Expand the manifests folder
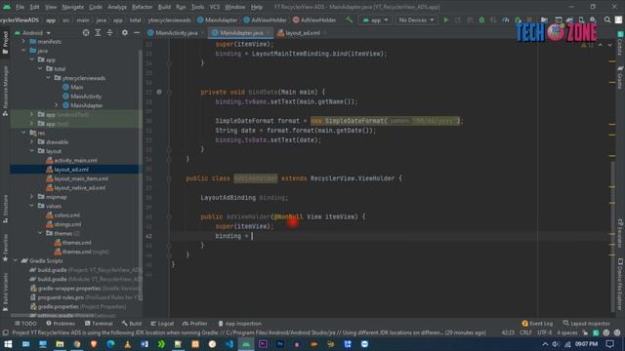625x351 pixels. point(23,41)
